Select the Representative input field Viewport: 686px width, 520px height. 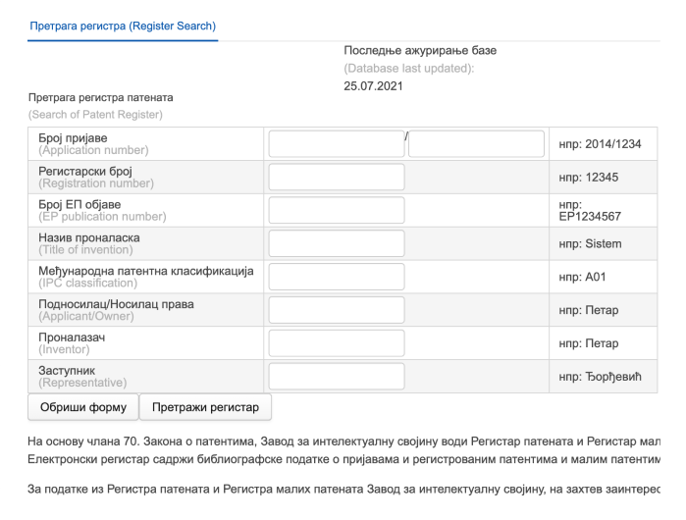click(x=336, y=376)
